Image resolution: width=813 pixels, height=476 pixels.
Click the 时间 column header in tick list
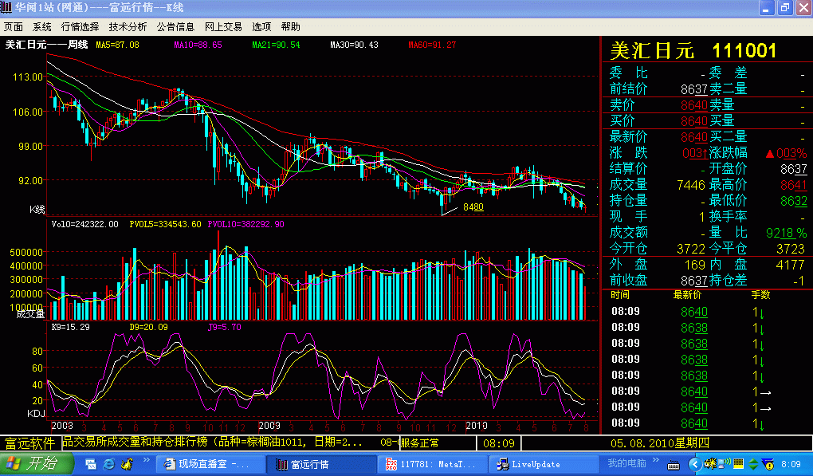[620, 295]
